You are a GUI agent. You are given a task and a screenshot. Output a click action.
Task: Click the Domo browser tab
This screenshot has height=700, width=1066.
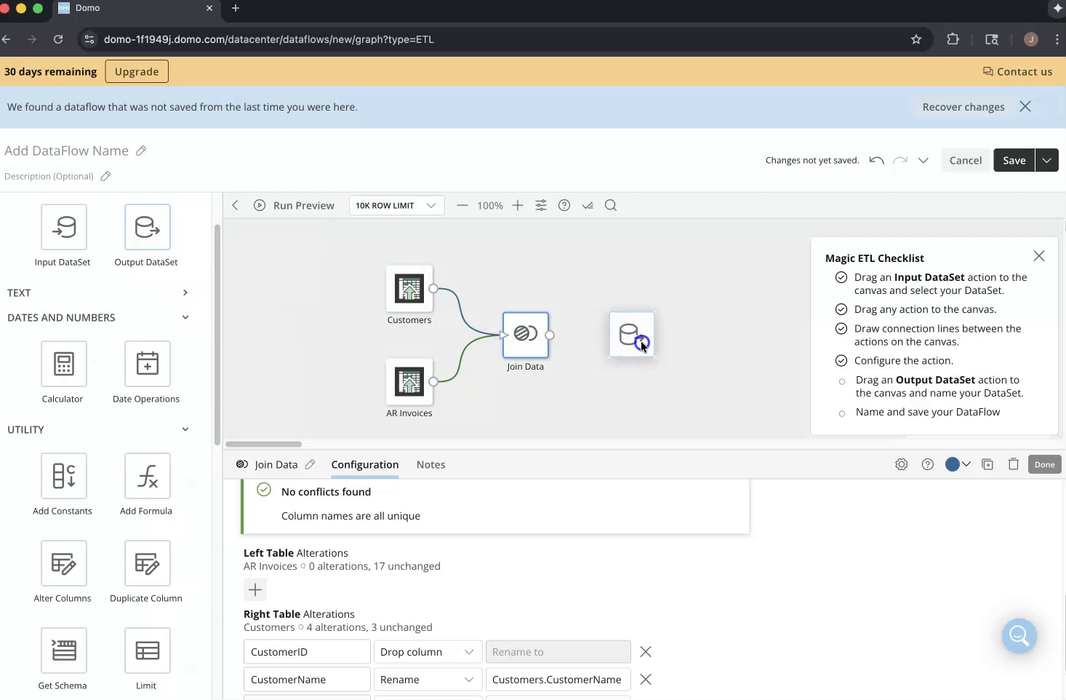coord(135,8)
